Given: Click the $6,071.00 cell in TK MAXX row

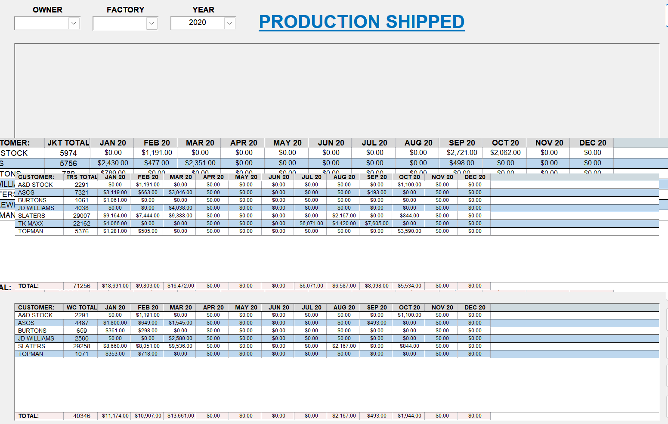Looking at the screenshot, I should tap(311, 223).
